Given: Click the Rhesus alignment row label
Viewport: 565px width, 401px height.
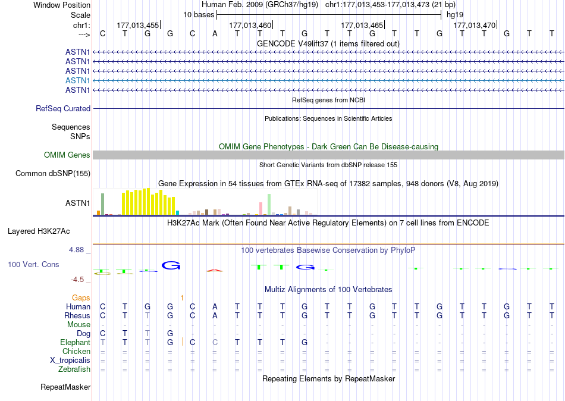Looking at the screenshot, I should tap(77, 315).
